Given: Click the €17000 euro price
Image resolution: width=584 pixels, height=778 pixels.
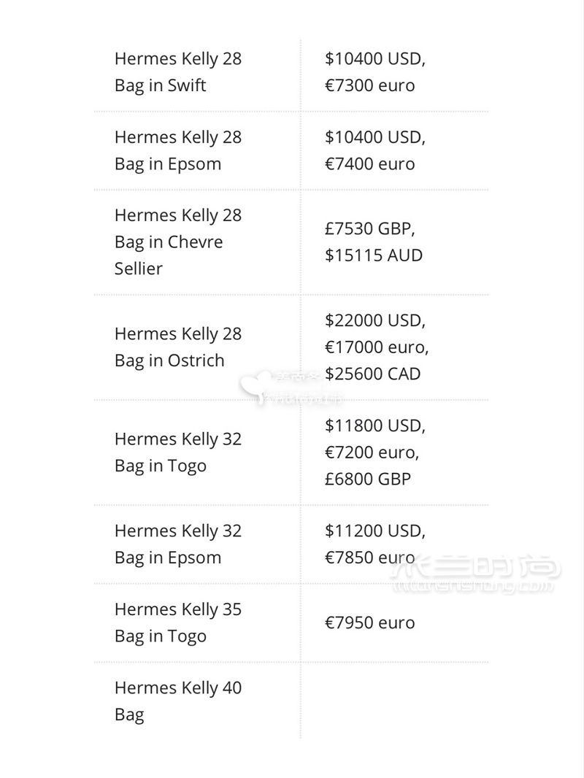Looking at the screenshot, I should (x=377, y=347).
